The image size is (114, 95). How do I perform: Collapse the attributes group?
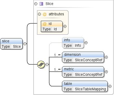(40, 14)
